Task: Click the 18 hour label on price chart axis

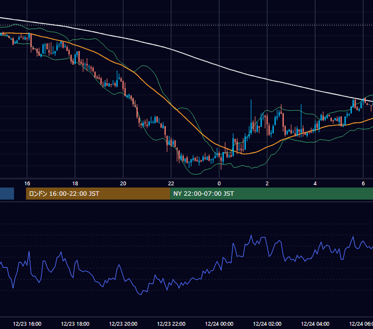Action: pyautogui.click(x=75, y=184)
